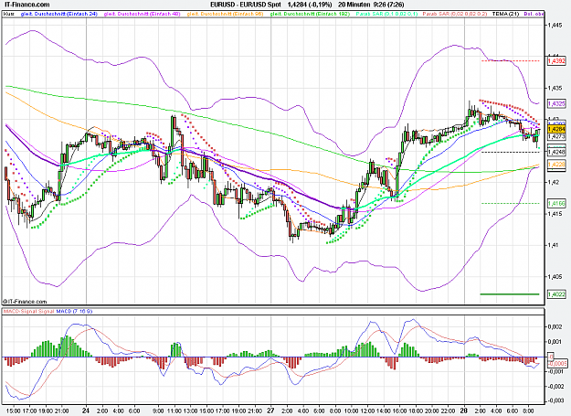Select the orange 'gleit. Durchschnitt (Einfach 96)' legend
Screen dimensions: 571x416
225,14
